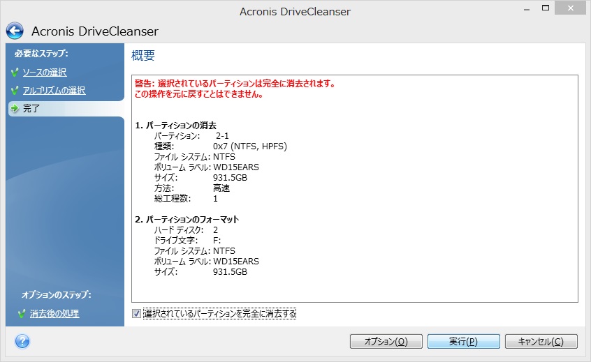Screen dimensions: 591x362
Task: Go to アルゴリズムの選択 step
Action: click(54, 90)
